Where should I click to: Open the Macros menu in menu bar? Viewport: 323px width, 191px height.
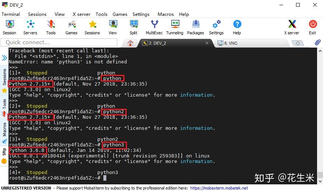point(166,14)
